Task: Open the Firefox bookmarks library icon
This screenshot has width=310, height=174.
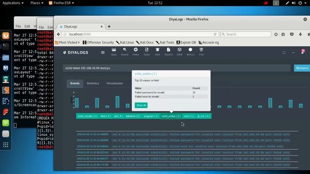Action: point(283,34)
